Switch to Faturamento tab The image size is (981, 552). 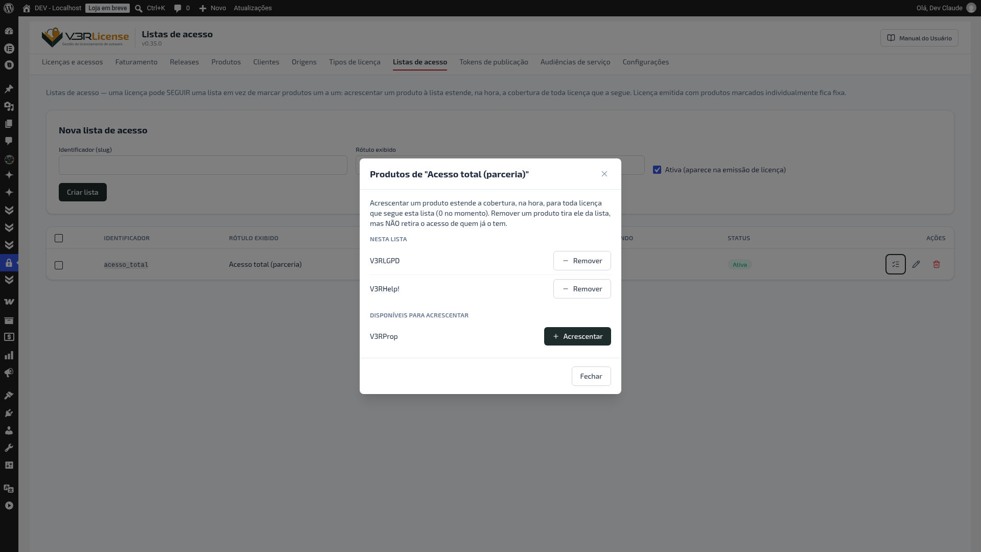click(136, 62)
